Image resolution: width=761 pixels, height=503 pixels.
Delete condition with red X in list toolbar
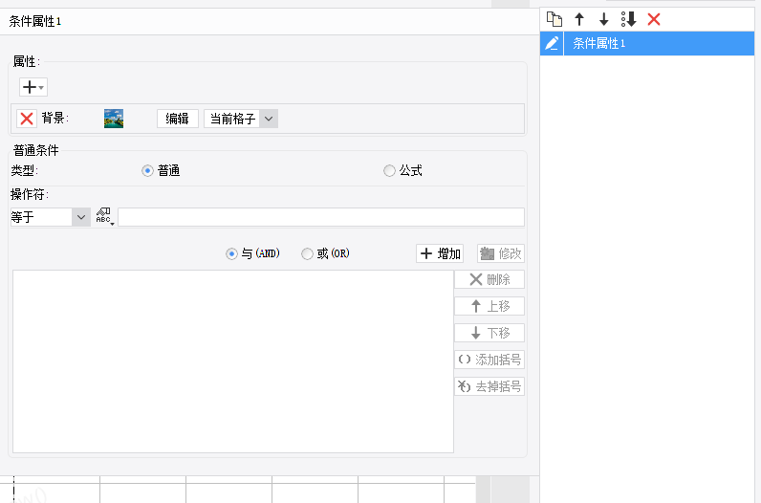[x=654, y=19]
